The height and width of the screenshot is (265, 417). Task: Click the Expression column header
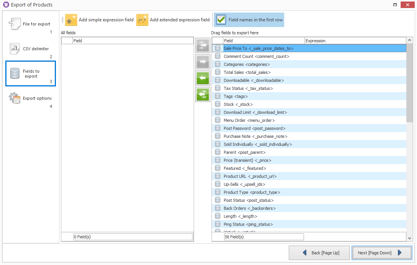(x=355, y=41)
